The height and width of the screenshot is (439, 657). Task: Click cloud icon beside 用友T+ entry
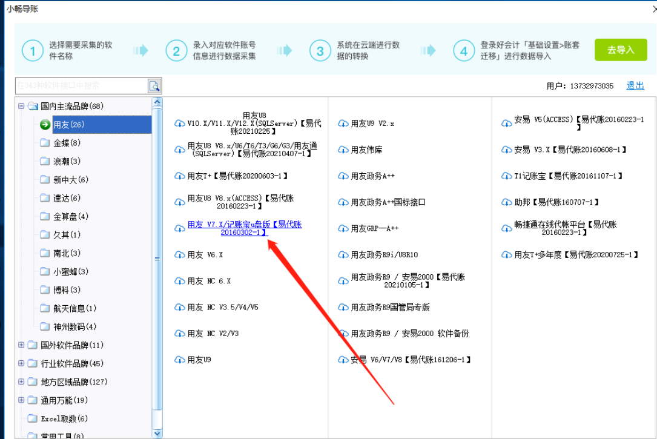(x=179, y=176)
